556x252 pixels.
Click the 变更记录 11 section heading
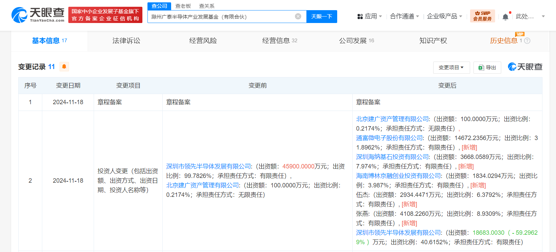(37, 67)
